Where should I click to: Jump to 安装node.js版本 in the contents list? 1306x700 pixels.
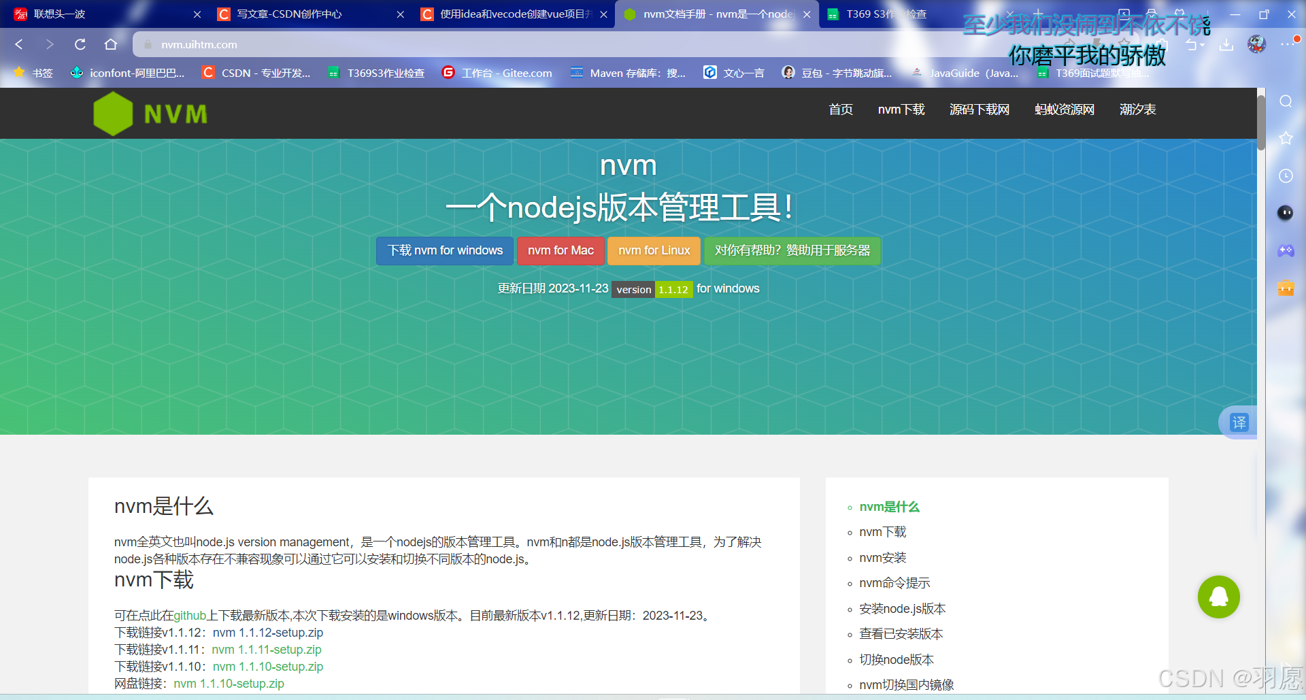pos(903,609)
